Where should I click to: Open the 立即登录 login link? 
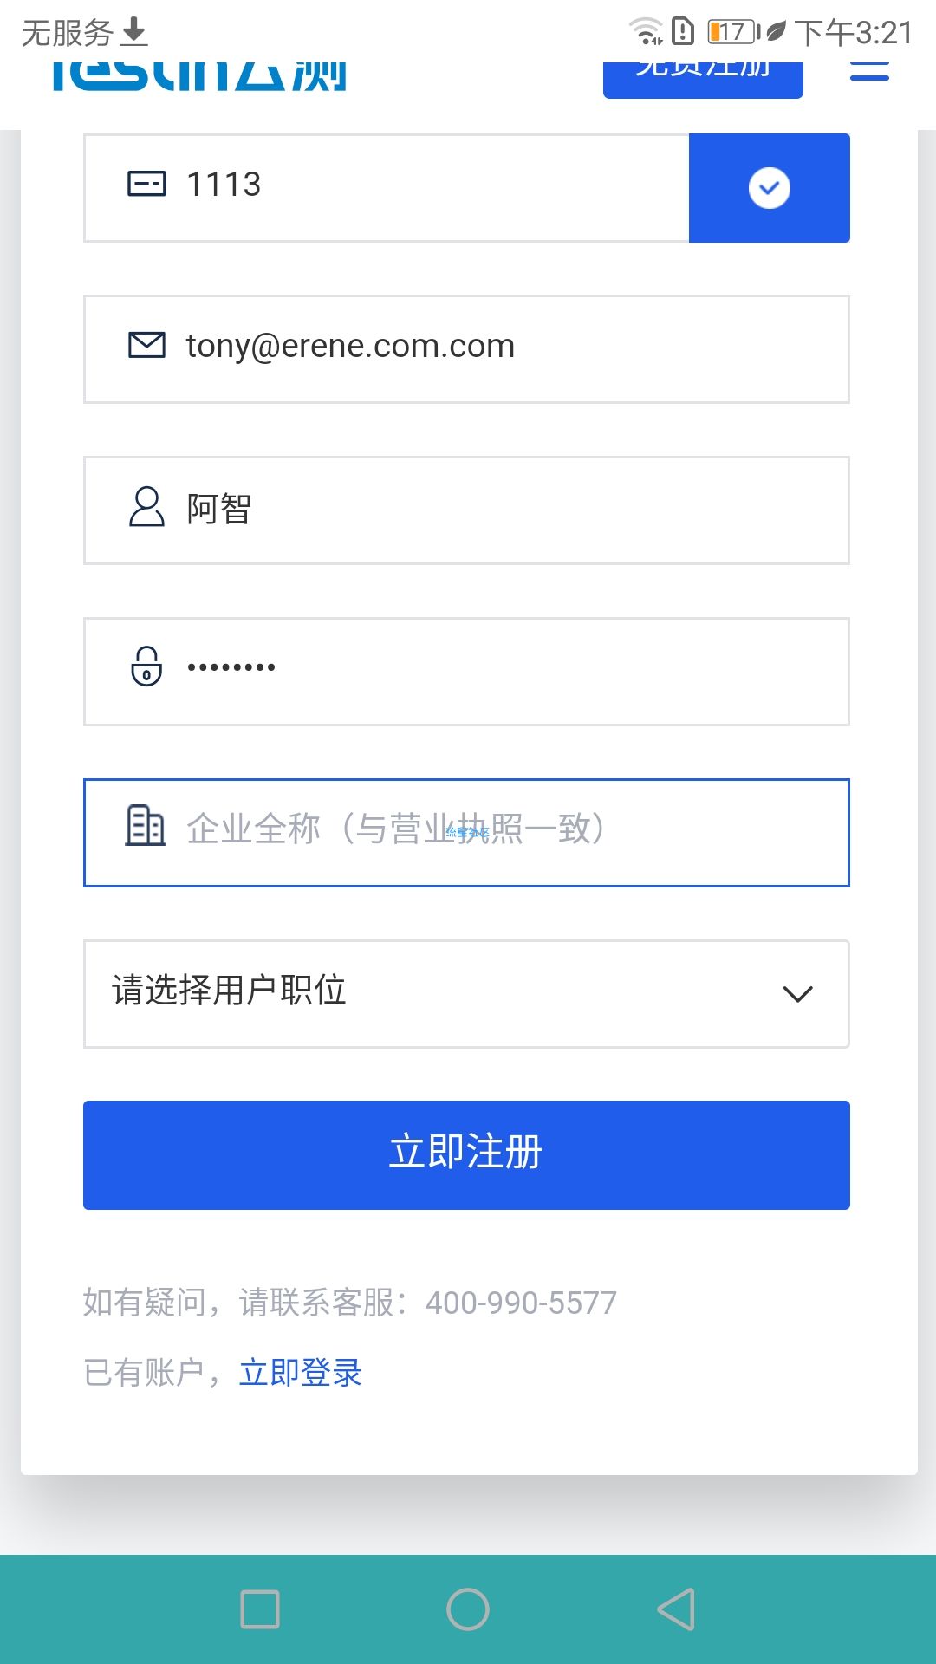(300, 1373)
